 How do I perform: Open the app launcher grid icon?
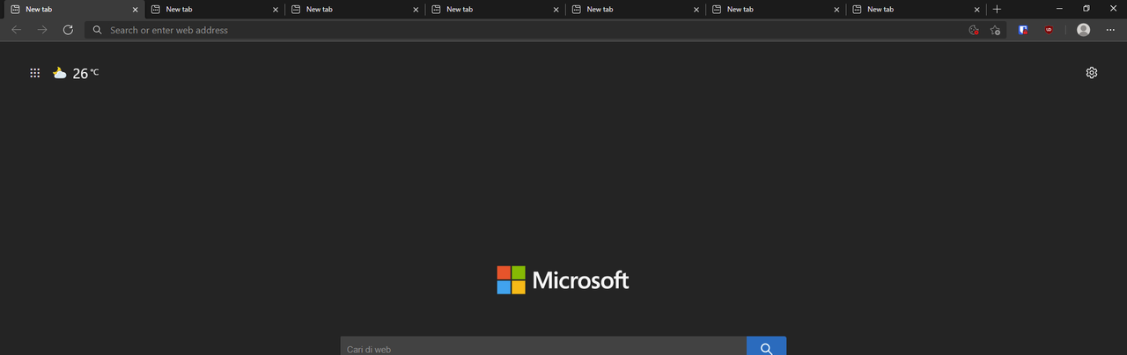coord(35,74)
